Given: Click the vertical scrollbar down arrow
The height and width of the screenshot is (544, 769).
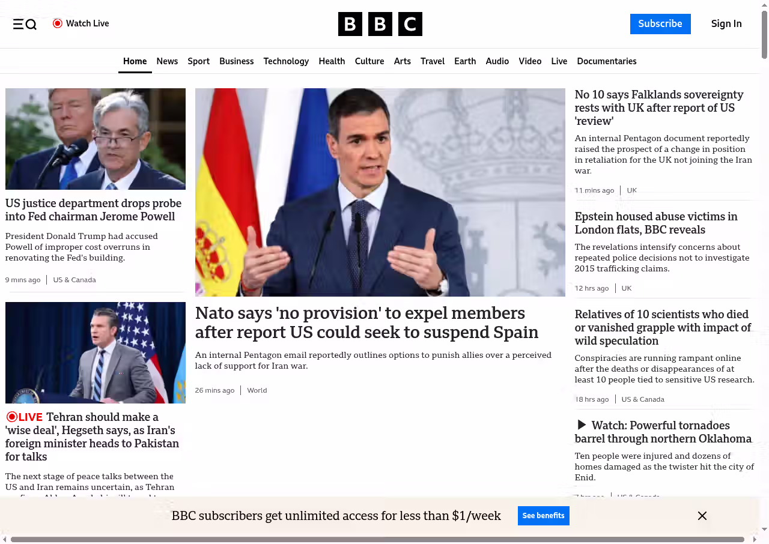Looking at the screenshot, I should coord(764,529).
